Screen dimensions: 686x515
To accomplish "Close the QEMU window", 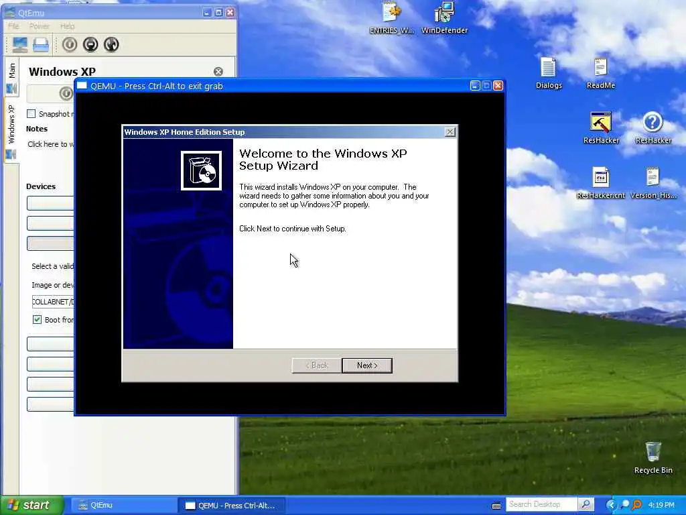I will 498,86.
